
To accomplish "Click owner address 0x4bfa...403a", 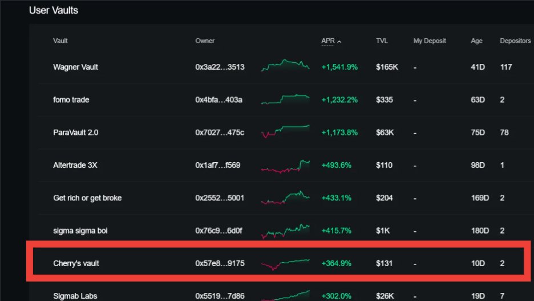I will (219, 100).
